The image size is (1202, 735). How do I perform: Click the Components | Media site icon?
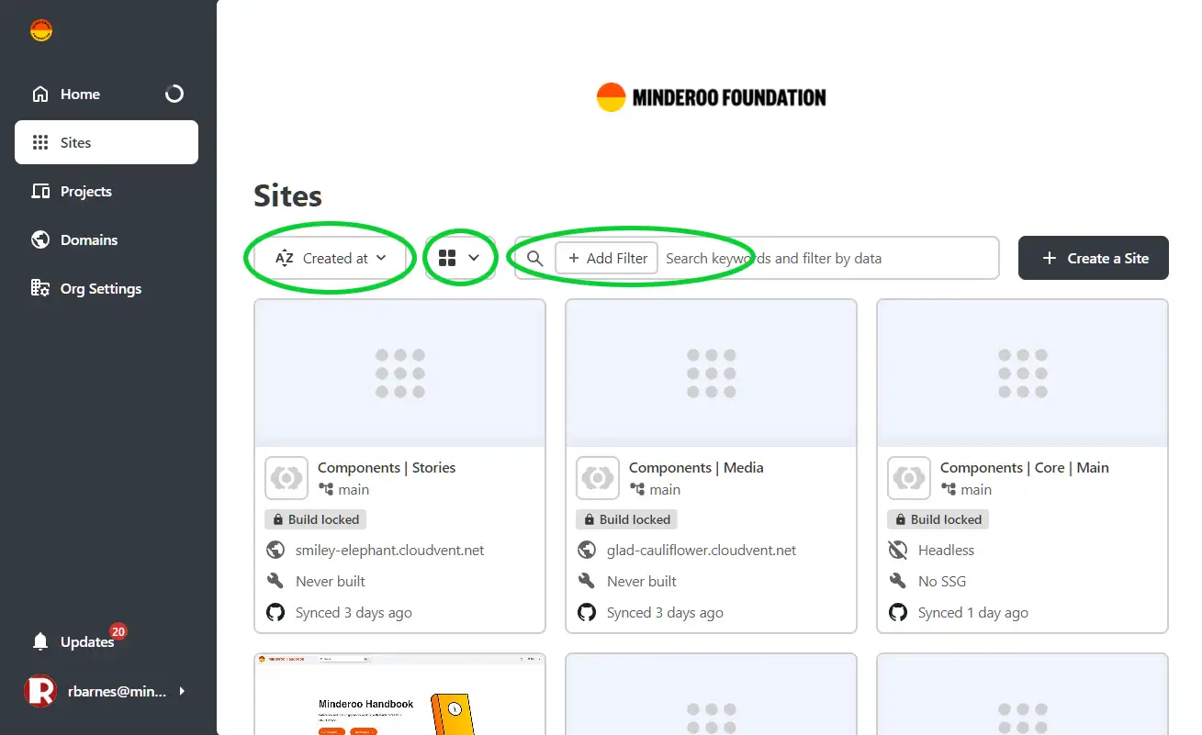coord(598,478)
